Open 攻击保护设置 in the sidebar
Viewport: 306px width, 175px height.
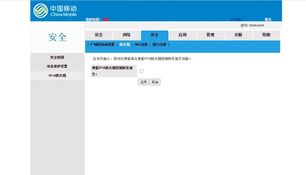(x=57, y=66)
